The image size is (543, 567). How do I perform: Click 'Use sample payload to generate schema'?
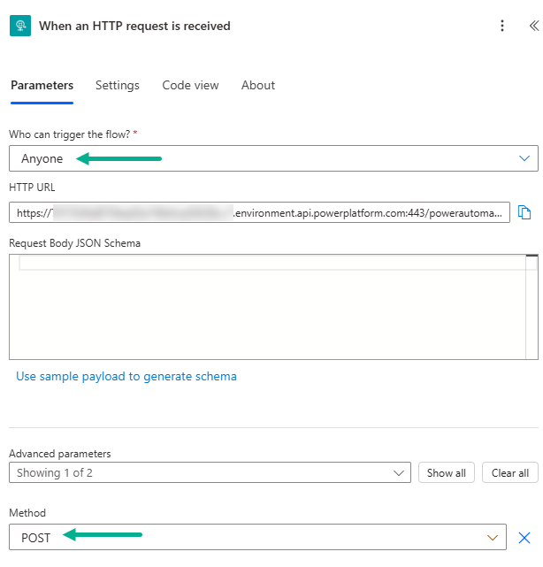point(126,376)
